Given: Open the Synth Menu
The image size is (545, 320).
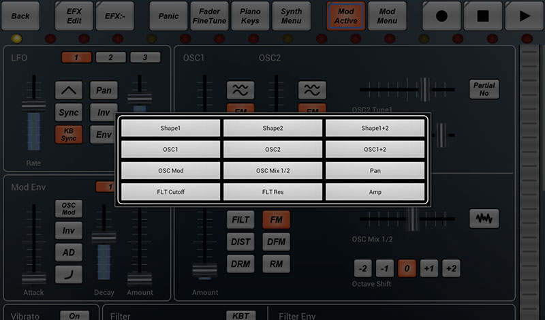Looking at the screenshot, I should (292, 16).
